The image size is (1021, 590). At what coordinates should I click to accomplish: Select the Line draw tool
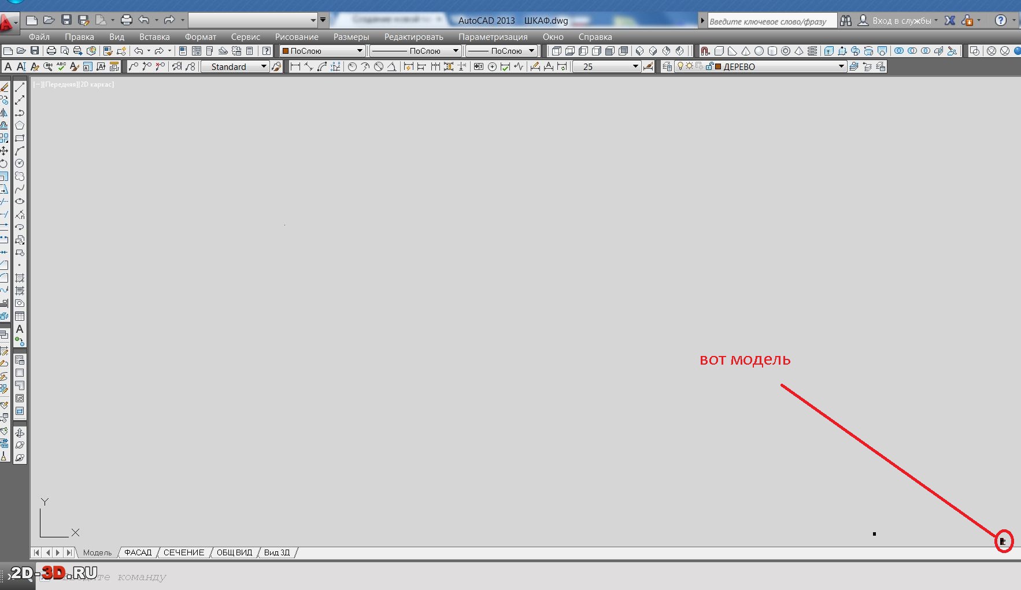pos(20,87)
